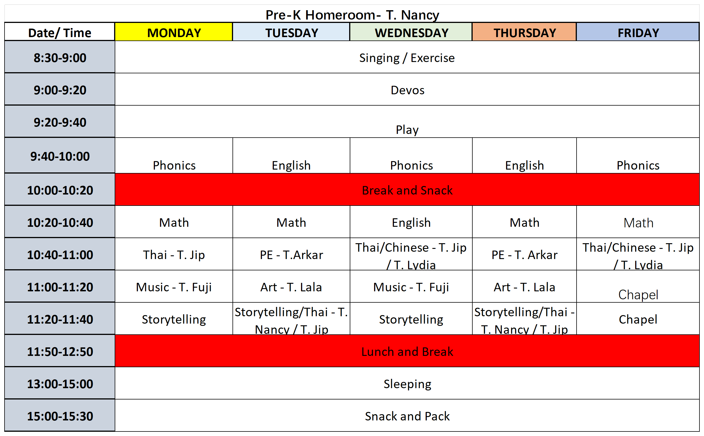
Task: Select Monday's Thai - T. Jip cell
Action: tap(174, 254)
